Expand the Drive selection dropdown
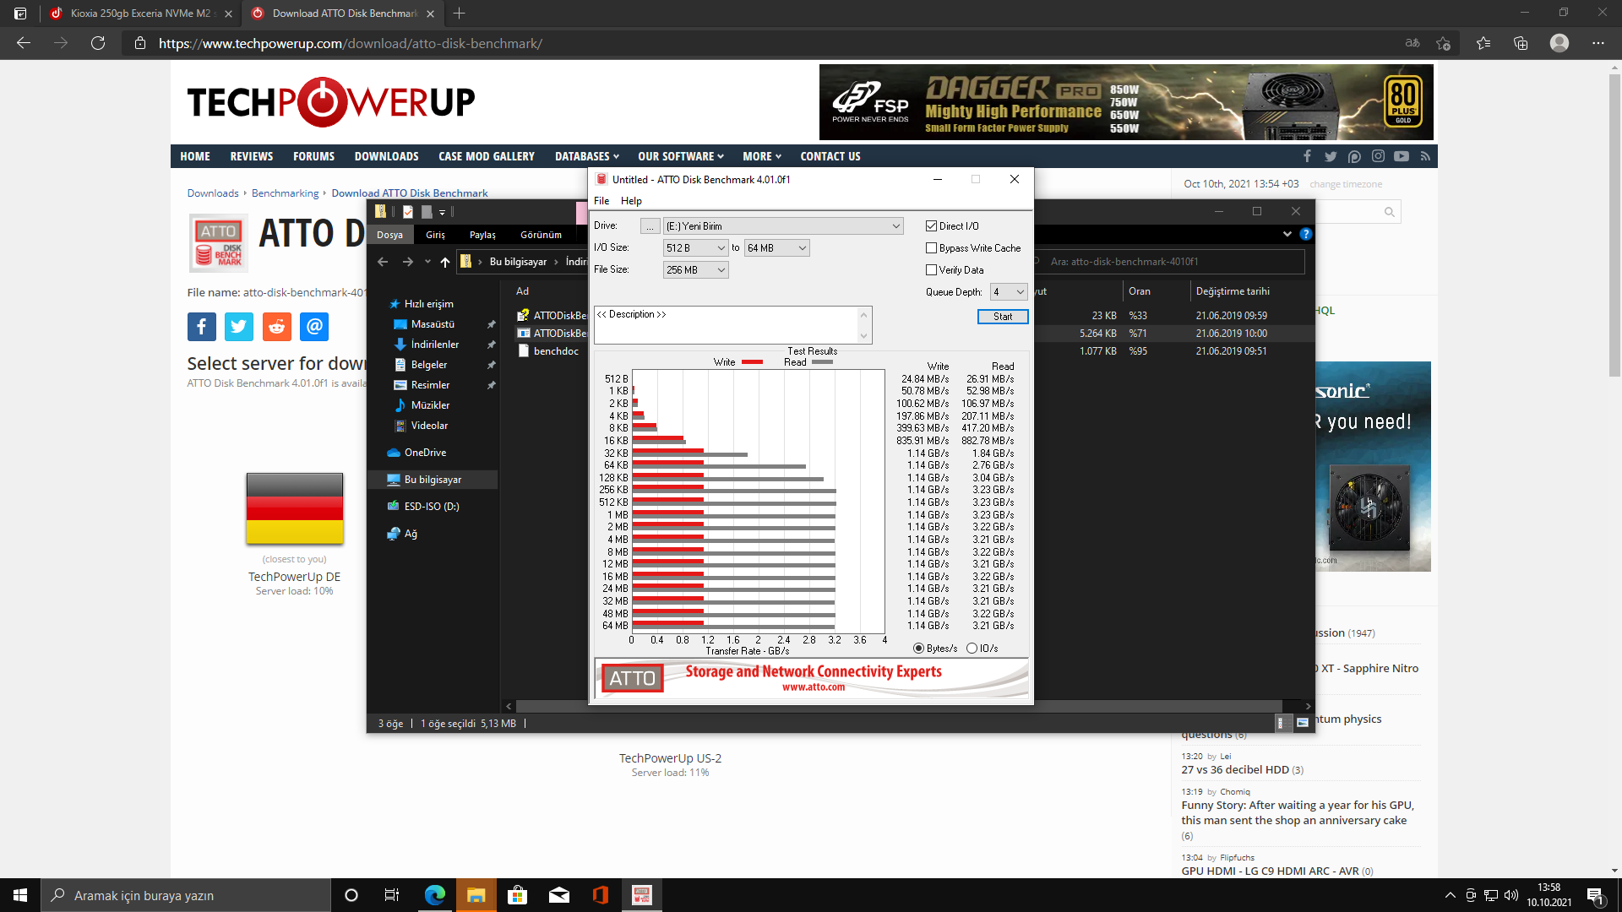Screen dimensions: 1622x912 pyautogui.click(x=895, y=226)
